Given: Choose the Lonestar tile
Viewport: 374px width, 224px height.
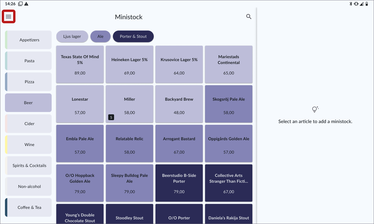Looking at the screenshot, I should 80,104.
